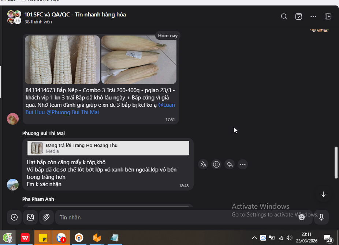Open the group title 101.SFC và QA/QC

[75, 15]
